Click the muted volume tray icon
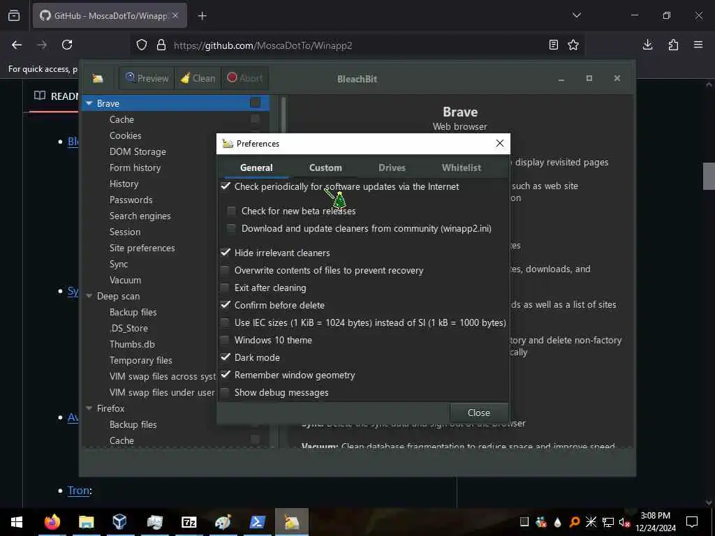Image resolution: width=715 pixels, height=536 pixels. (624, 522)
